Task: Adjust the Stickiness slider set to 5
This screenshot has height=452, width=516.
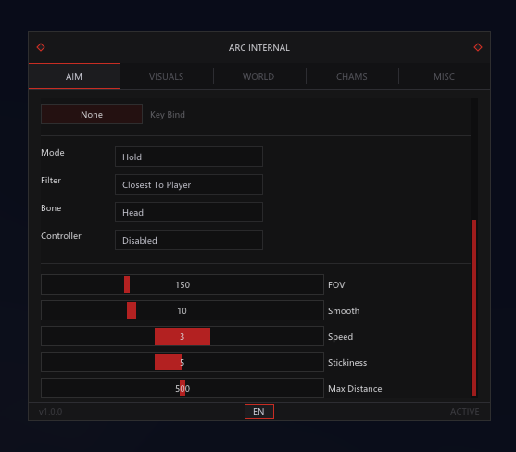Action: [182, 362]
